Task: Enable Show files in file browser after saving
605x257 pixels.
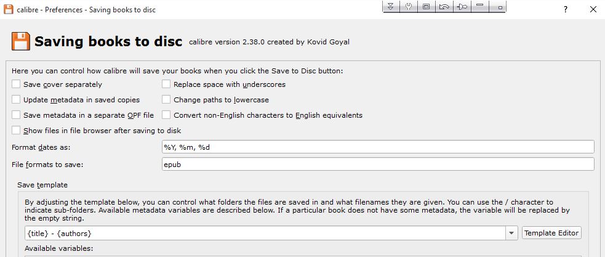Action: [x=16, y=131]
